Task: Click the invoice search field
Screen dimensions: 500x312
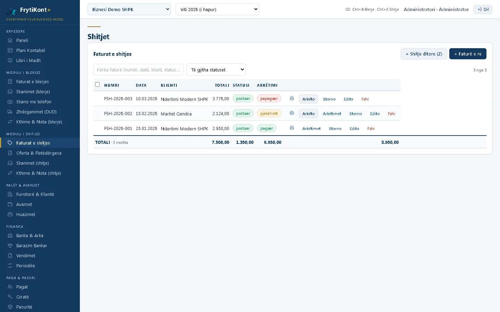Action: coord(139,70)
